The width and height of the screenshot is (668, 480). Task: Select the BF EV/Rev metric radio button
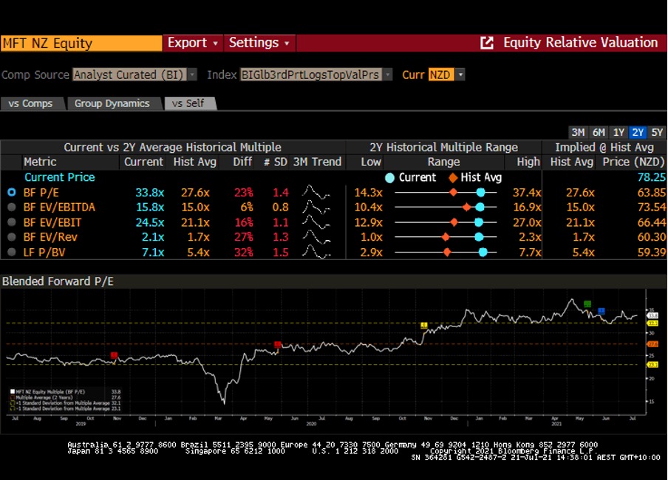click(11, 237)
